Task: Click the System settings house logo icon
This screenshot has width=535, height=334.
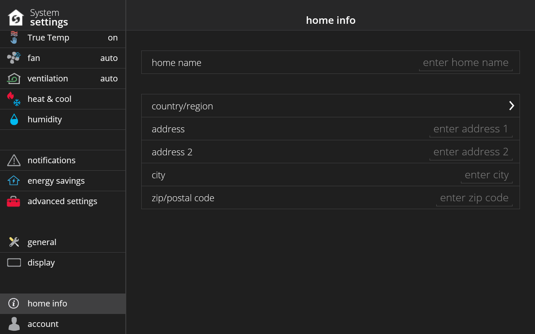Action: (16, 18)
